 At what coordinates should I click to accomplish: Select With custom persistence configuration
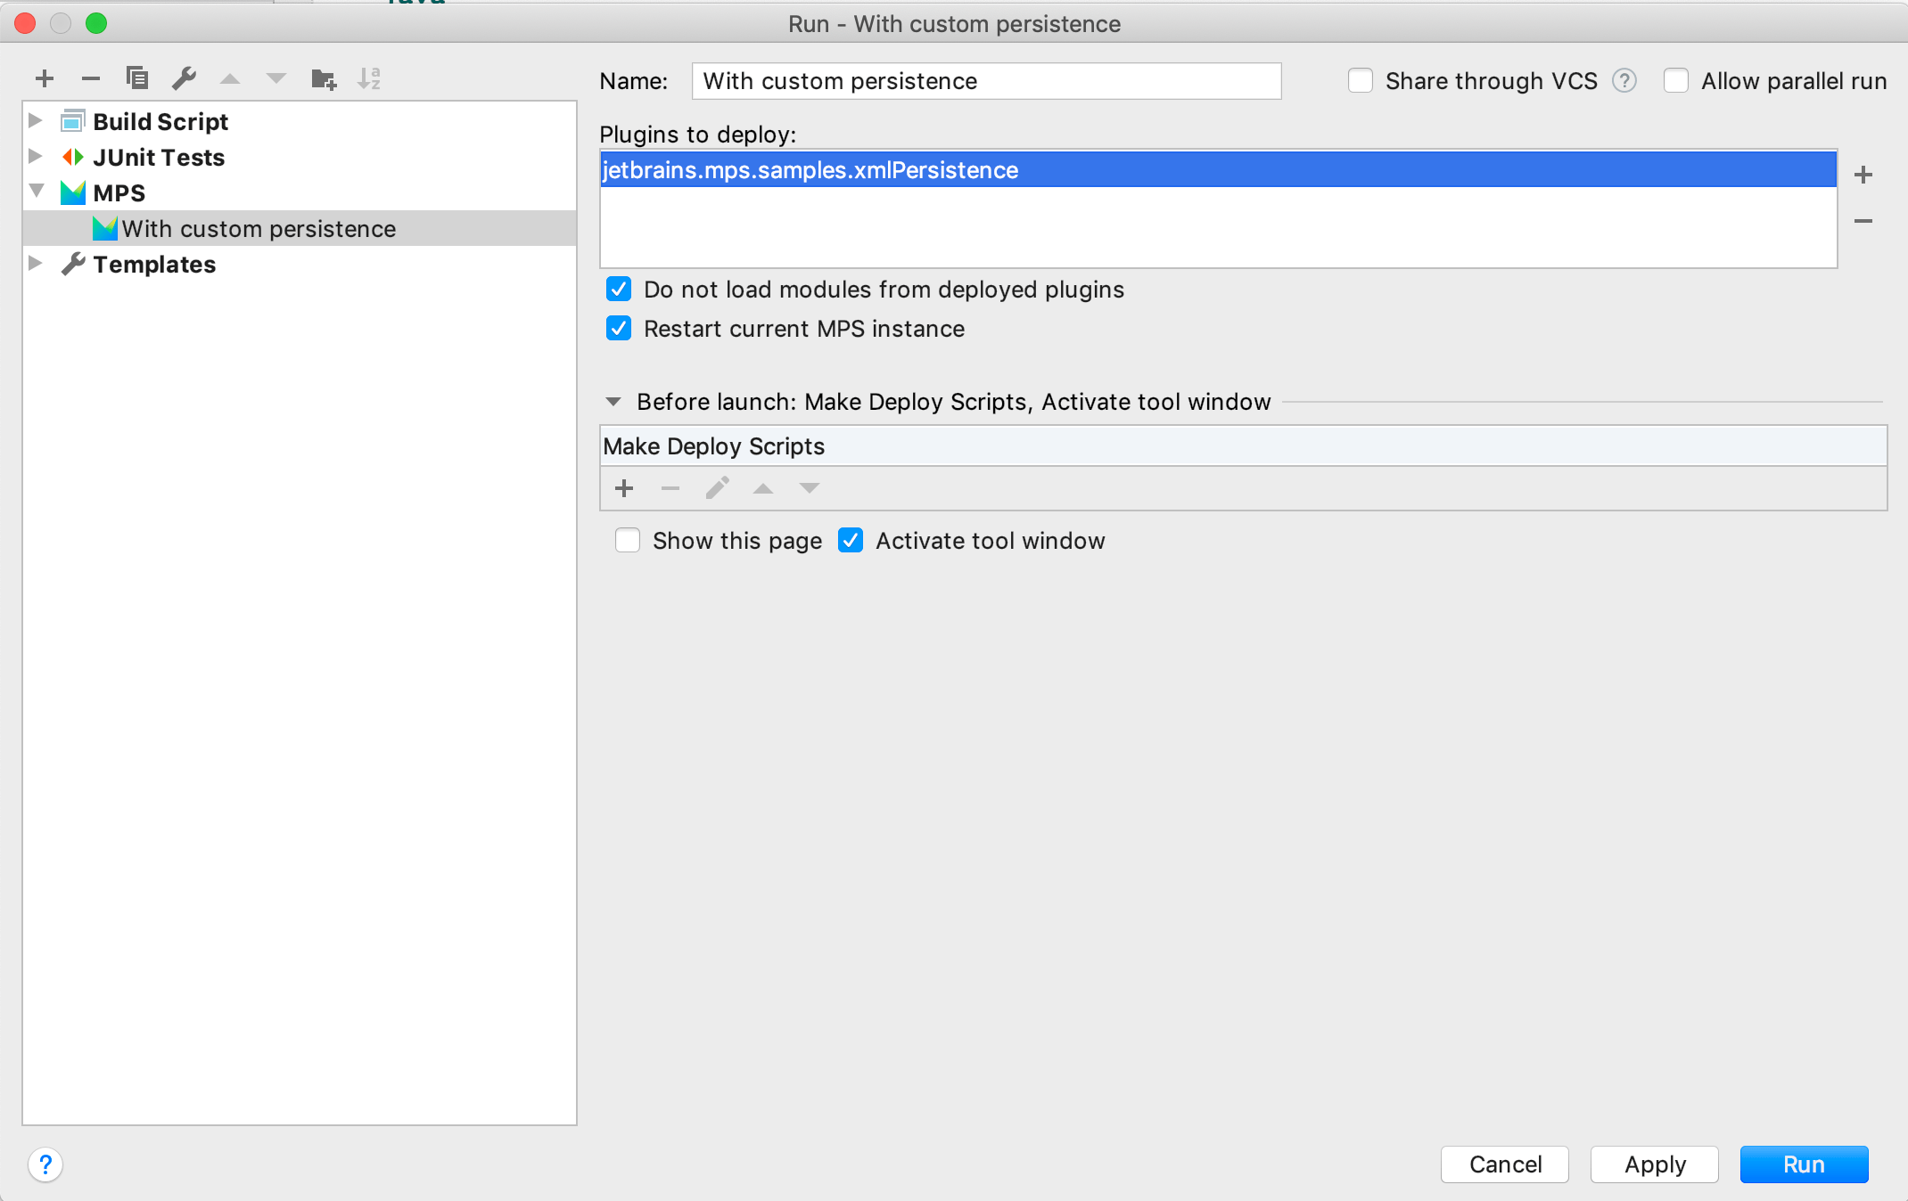coord(259,229)
